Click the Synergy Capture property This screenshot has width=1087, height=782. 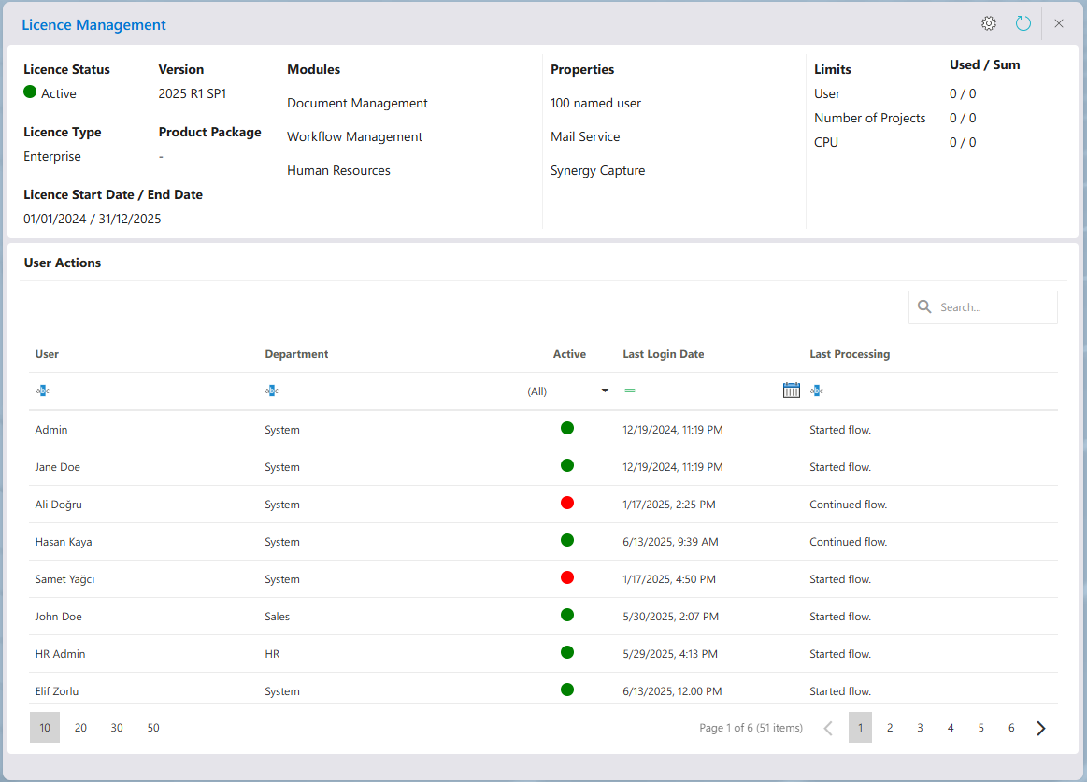(597, 171)
